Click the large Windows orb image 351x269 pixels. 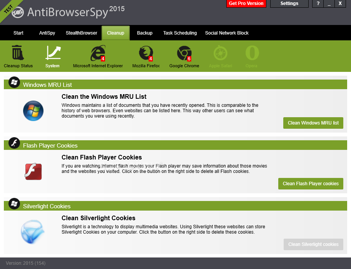point(33,111)
